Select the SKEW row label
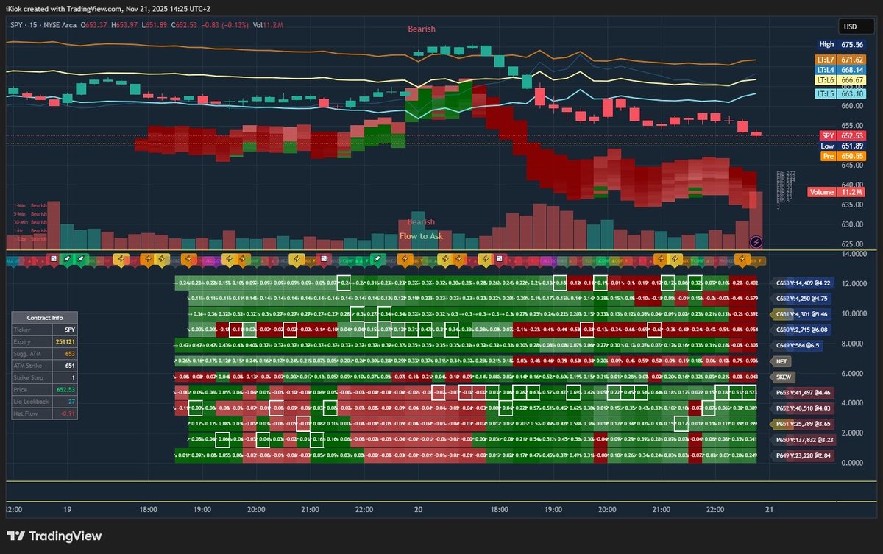The image size is (883, 554). (x=782, y=377)
